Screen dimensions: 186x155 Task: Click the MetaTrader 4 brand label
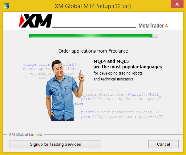click(153, 26)
